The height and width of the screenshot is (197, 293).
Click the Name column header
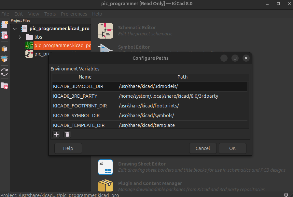[85, 77]
